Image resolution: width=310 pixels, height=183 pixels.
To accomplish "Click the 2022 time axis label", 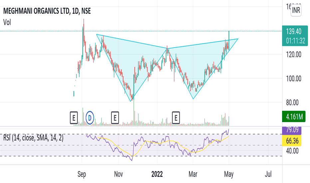I will point(157,174).
